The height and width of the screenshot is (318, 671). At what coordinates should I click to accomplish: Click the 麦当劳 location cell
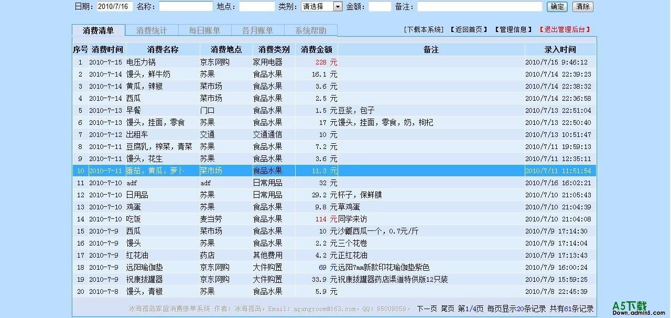[211, 219]
